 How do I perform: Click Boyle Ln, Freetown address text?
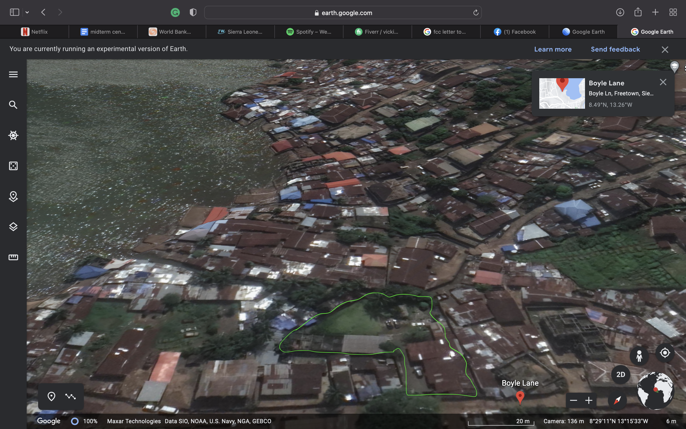[x=621, y=93]
